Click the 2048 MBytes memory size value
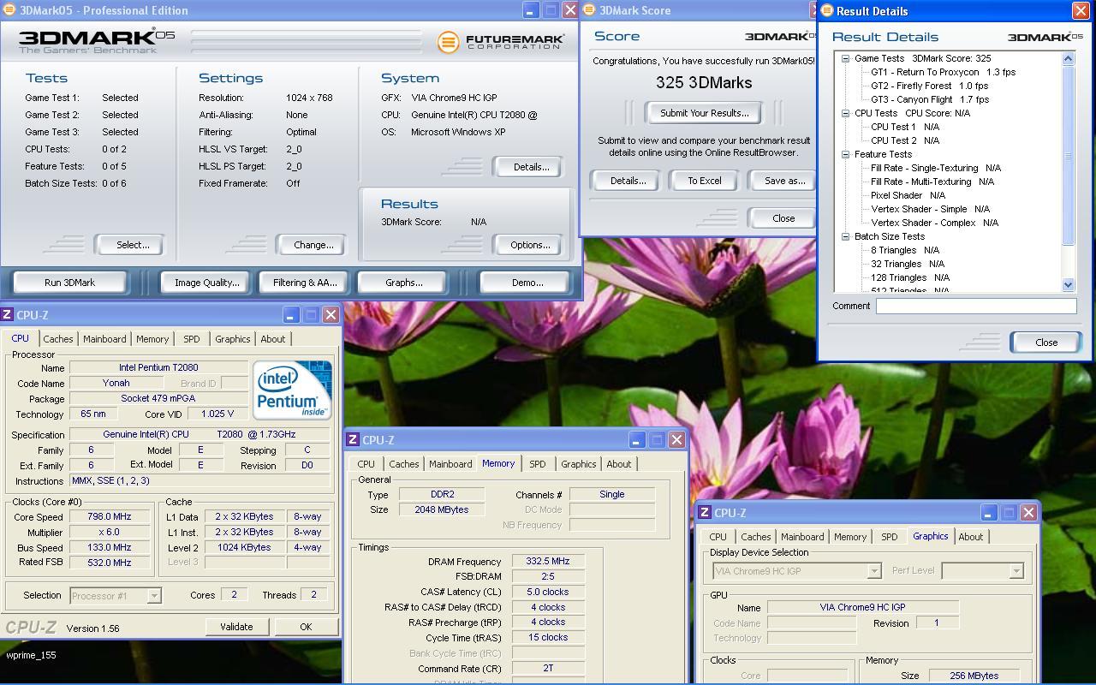1096x685 pixels. (442, 509)
